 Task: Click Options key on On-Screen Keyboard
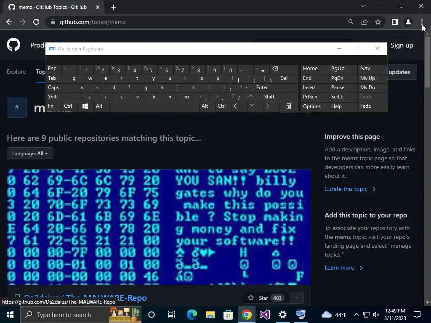pos(314,106)
